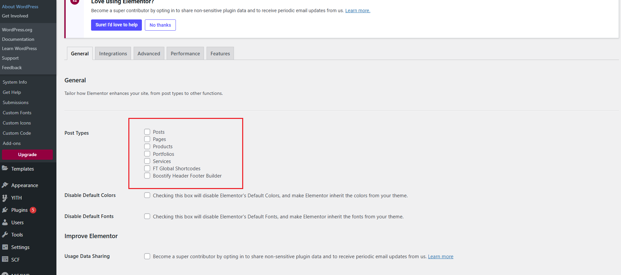Switch to the Integrations tab
621x275 pixels.
click(113, 53)
